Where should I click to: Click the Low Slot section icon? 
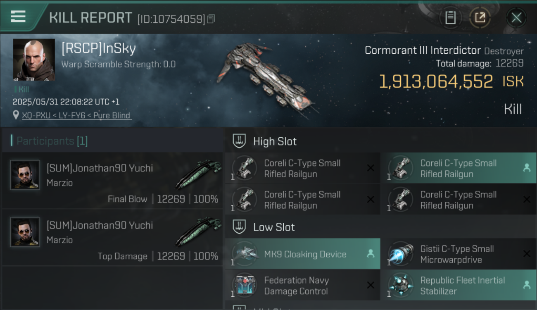(239, 227)
